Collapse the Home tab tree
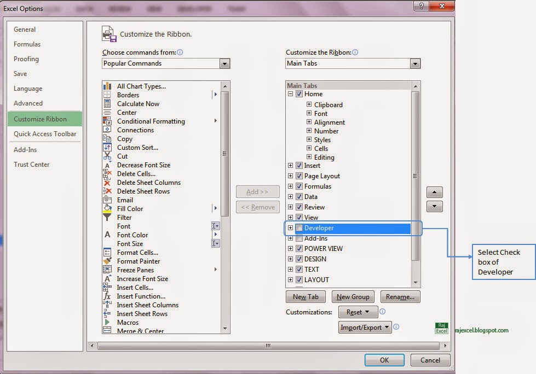 click(x=290, y=93)
